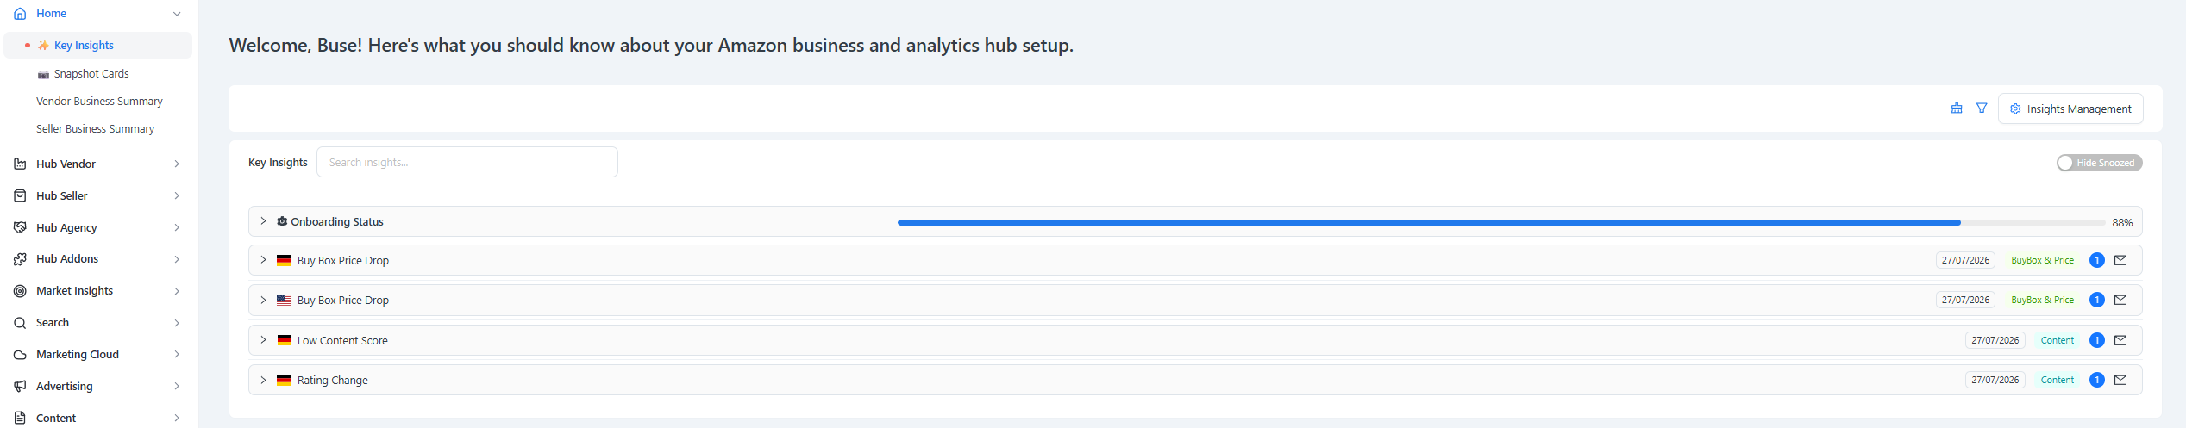
Task: Collapse the Home menu section
Action: pyautogui.click(x=177, y=14)
